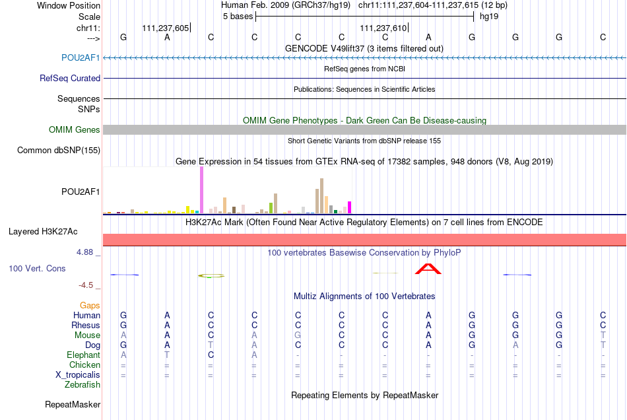
Task: Select the Mouse species row label
Action: point(87,335)
